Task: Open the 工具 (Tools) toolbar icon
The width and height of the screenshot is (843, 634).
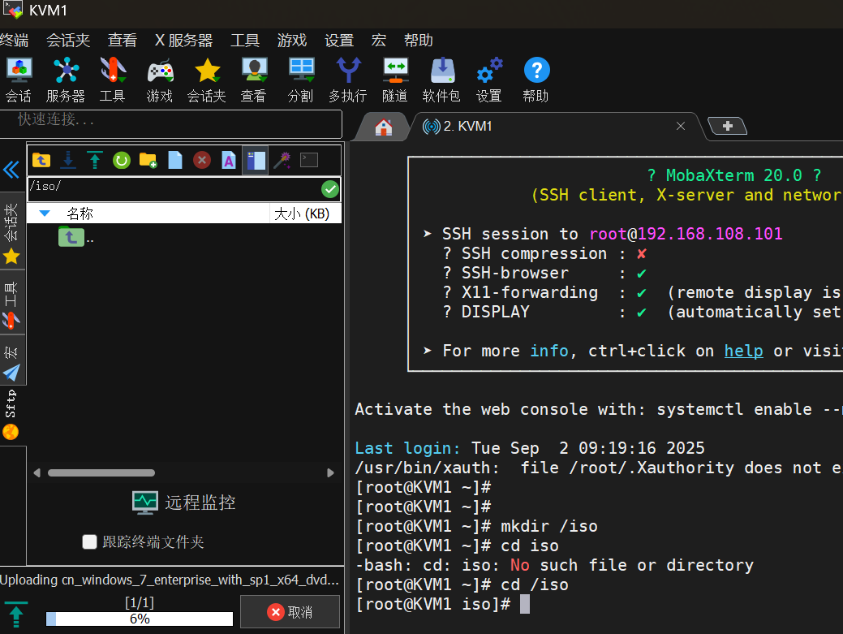Action: coord(112,80)
